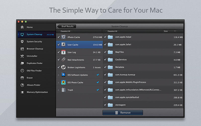Click the com.apple.syncdefaultsd folder icon
201x126 pixels.
coord(110,97)
